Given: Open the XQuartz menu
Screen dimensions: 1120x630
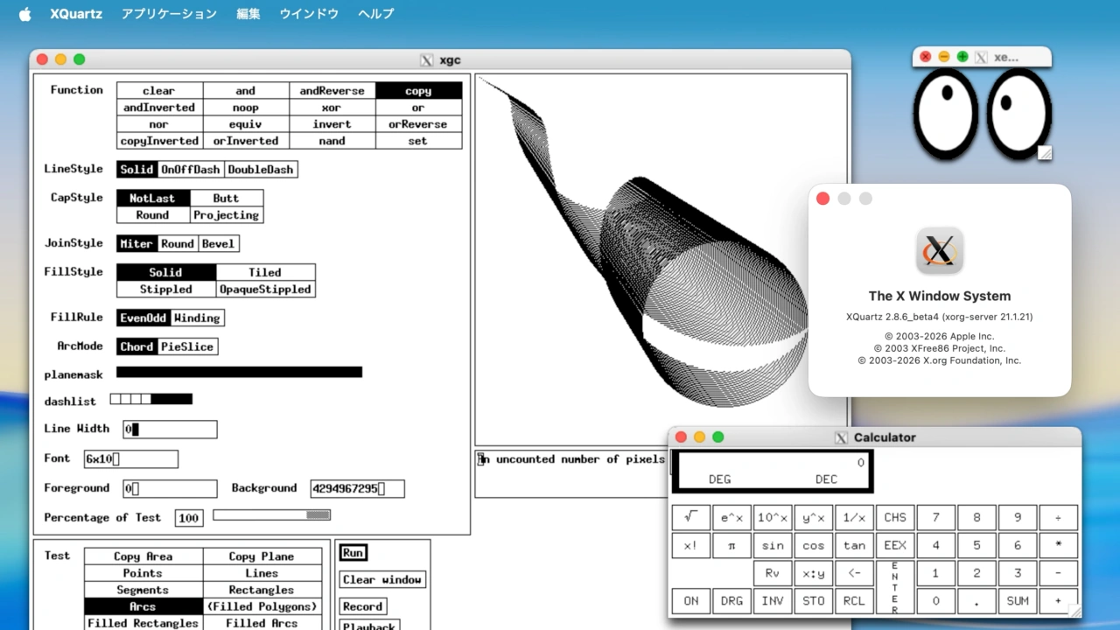Looking at the screenshot, I should pos(75,13).
